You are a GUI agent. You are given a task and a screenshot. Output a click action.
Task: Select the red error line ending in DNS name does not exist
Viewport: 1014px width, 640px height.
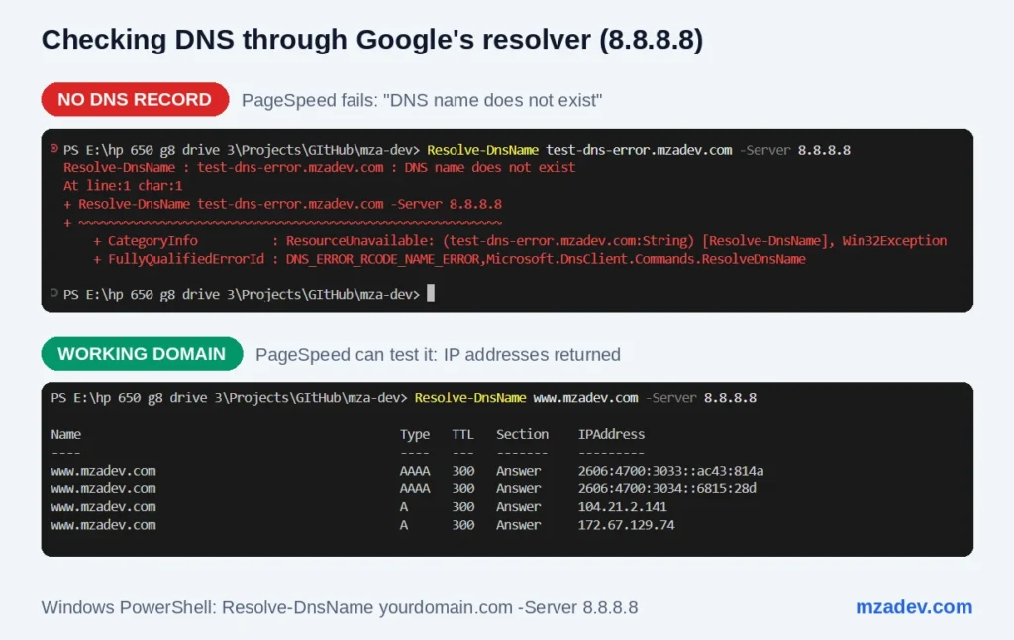pyautogui.click(x=320, y=167)
